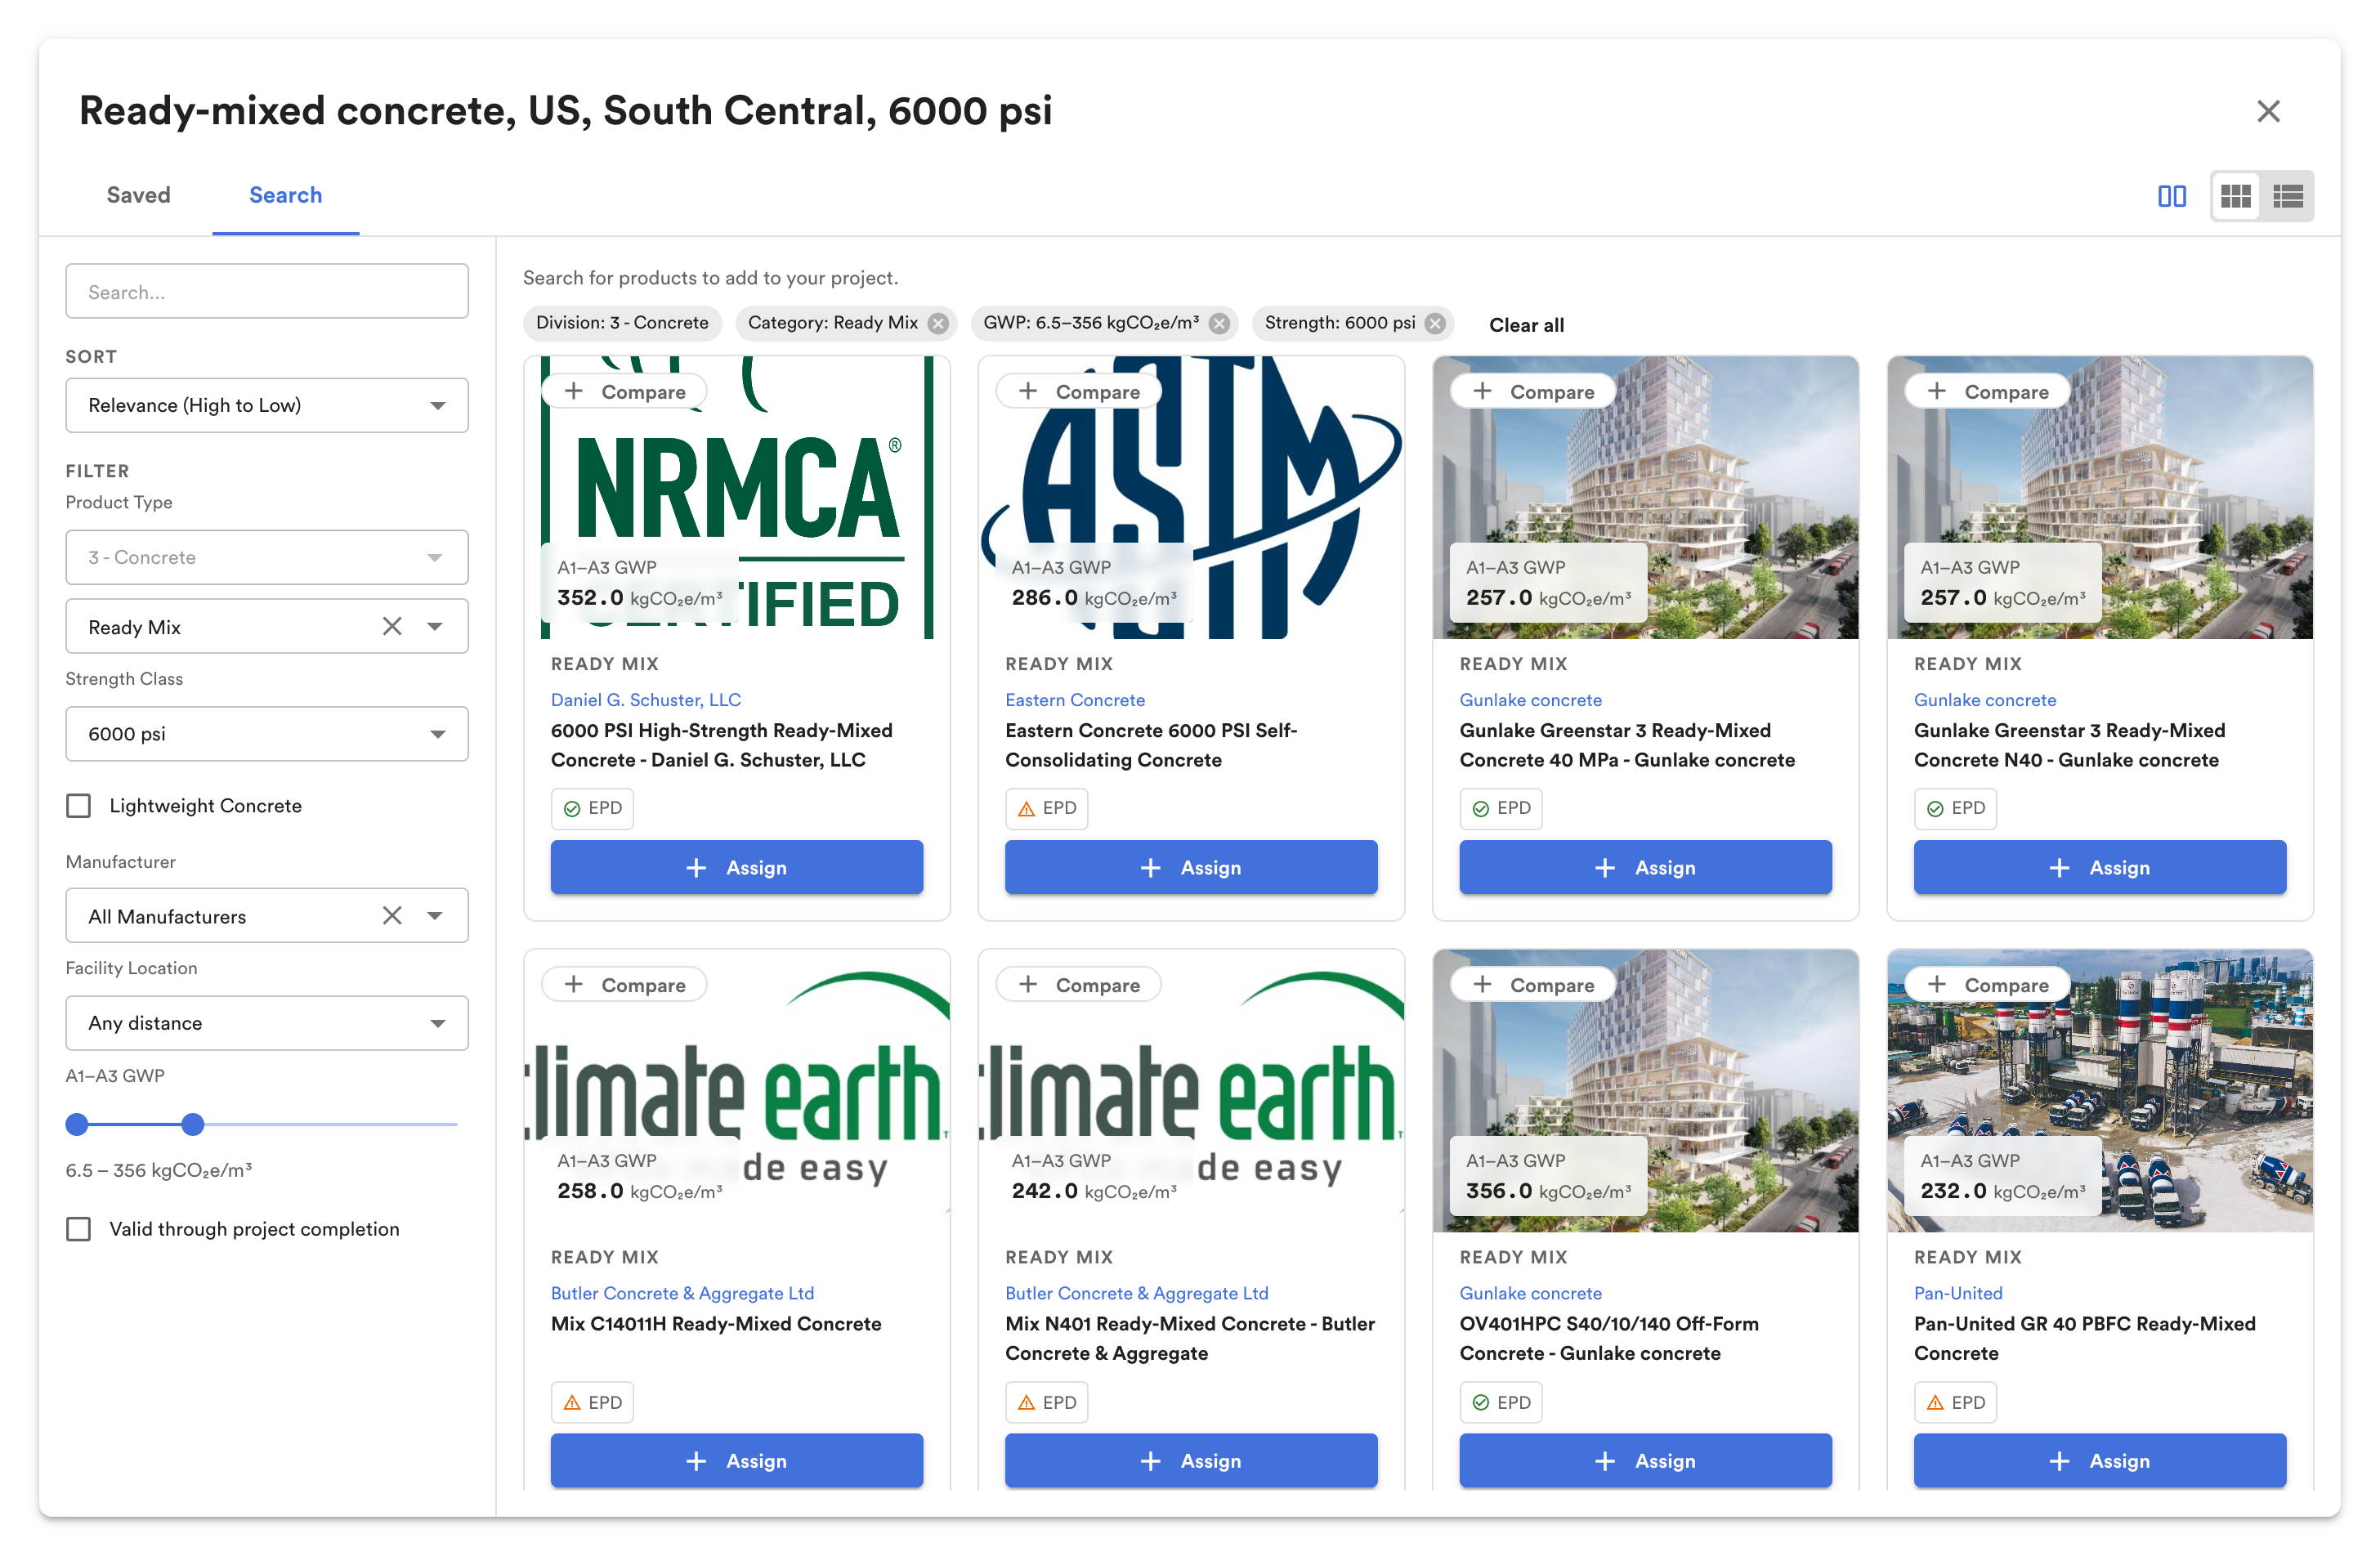Image resolution: width=2380 pixels, height=1556 pixels.
Task: Click EPD badge on OV401HPC card
Action: coord(1501,1402)
